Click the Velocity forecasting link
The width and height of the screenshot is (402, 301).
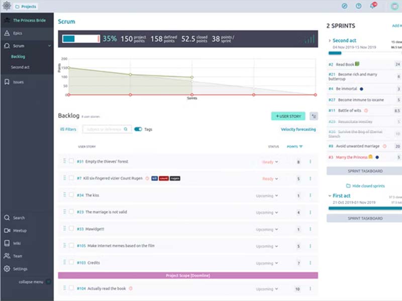click(298, 129)
